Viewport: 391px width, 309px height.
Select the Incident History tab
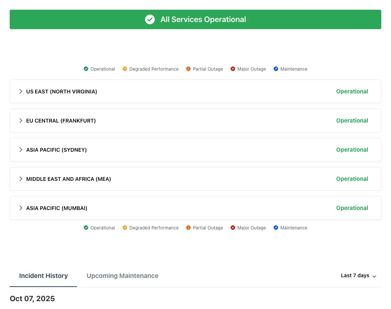tap(43, 275)
